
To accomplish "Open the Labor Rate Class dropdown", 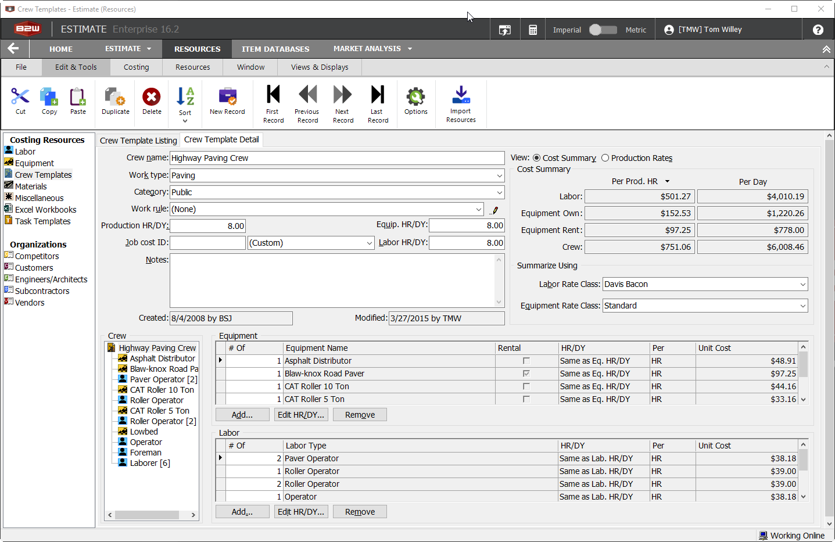I will (x=802, y=284).
